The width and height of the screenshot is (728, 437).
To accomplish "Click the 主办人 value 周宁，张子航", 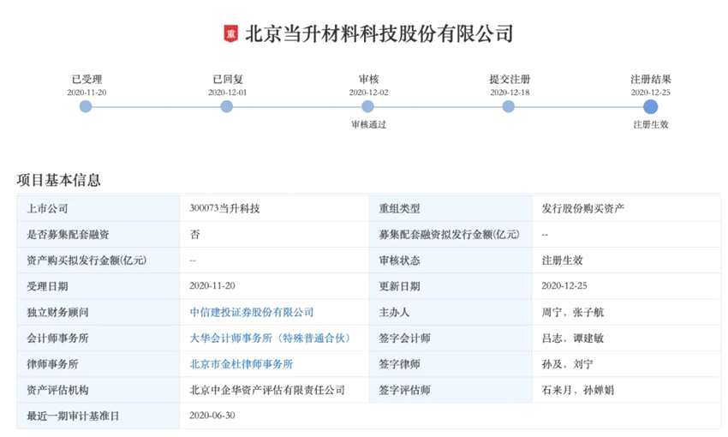I will [x=572, y=312].
